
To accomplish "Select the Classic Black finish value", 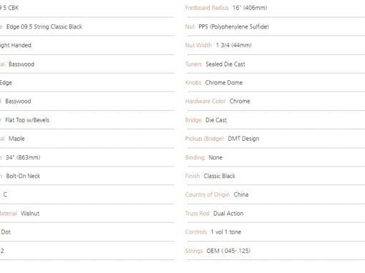I will tap(220, 176).
